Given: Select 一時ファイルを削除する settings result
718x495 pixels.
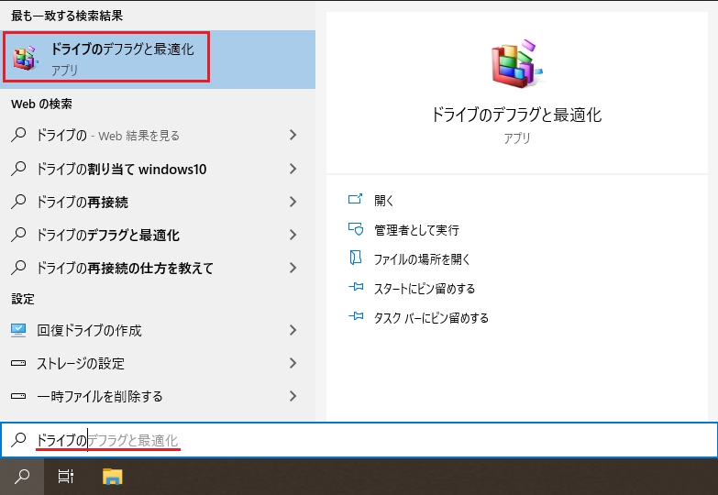Looking at the screenshot, I should click(x=99, y=396).
